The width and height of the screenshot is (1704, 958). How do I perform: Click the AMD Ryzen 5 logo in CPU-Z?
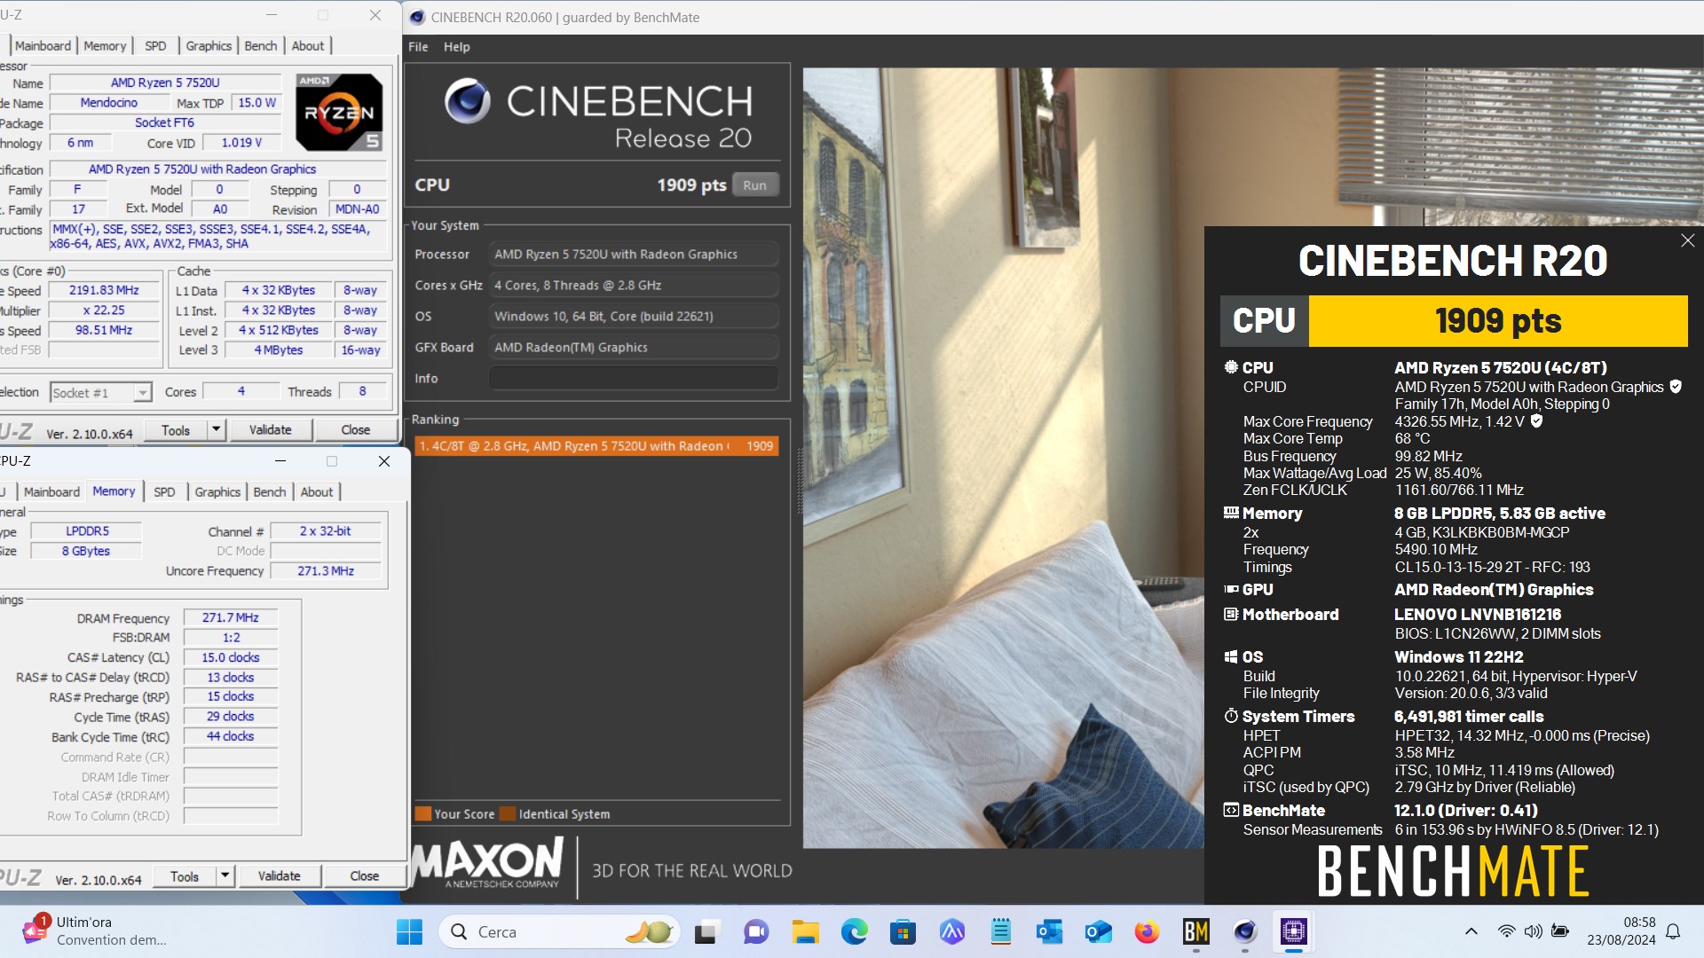[x=339, y=113]
